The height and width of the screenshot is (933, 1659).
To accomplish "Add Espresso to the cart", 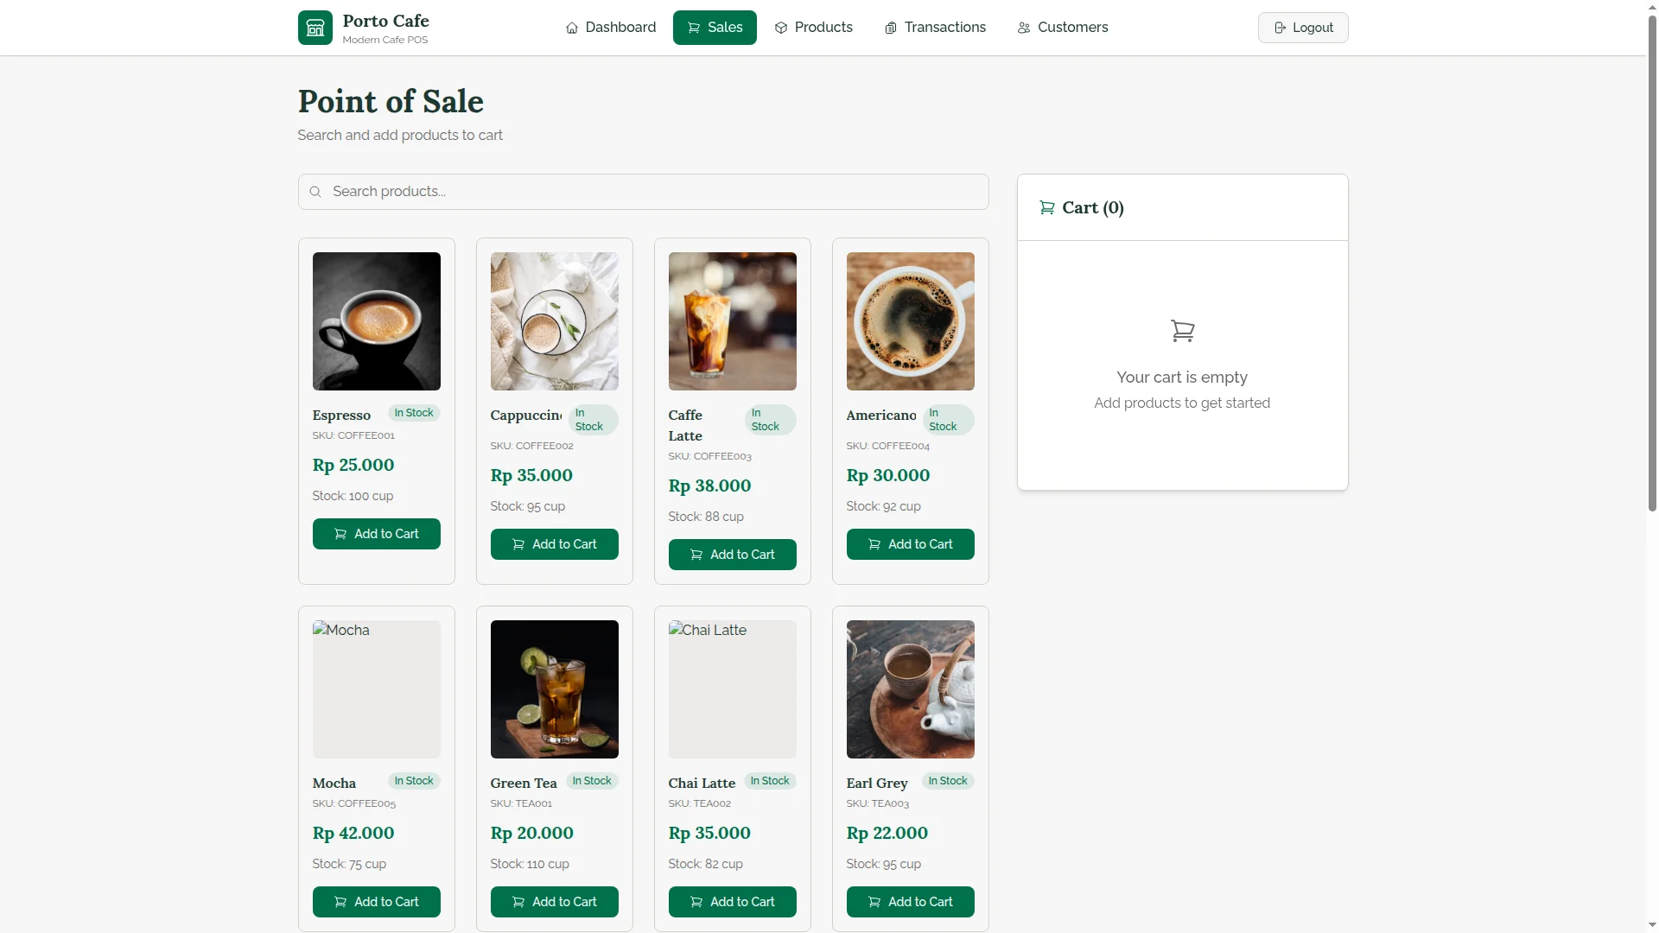I will [x=377, y=534].
